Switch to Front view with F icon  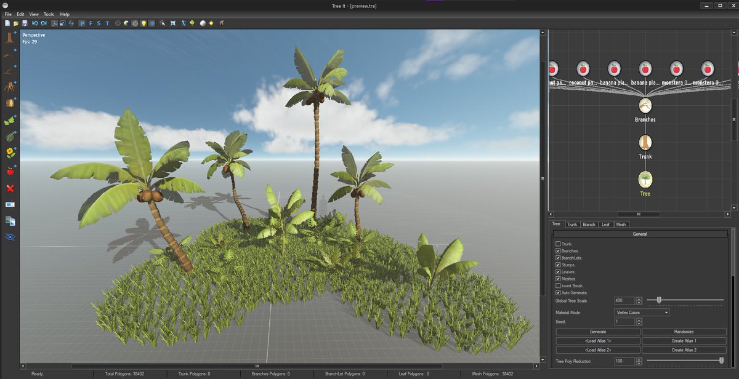91,23
